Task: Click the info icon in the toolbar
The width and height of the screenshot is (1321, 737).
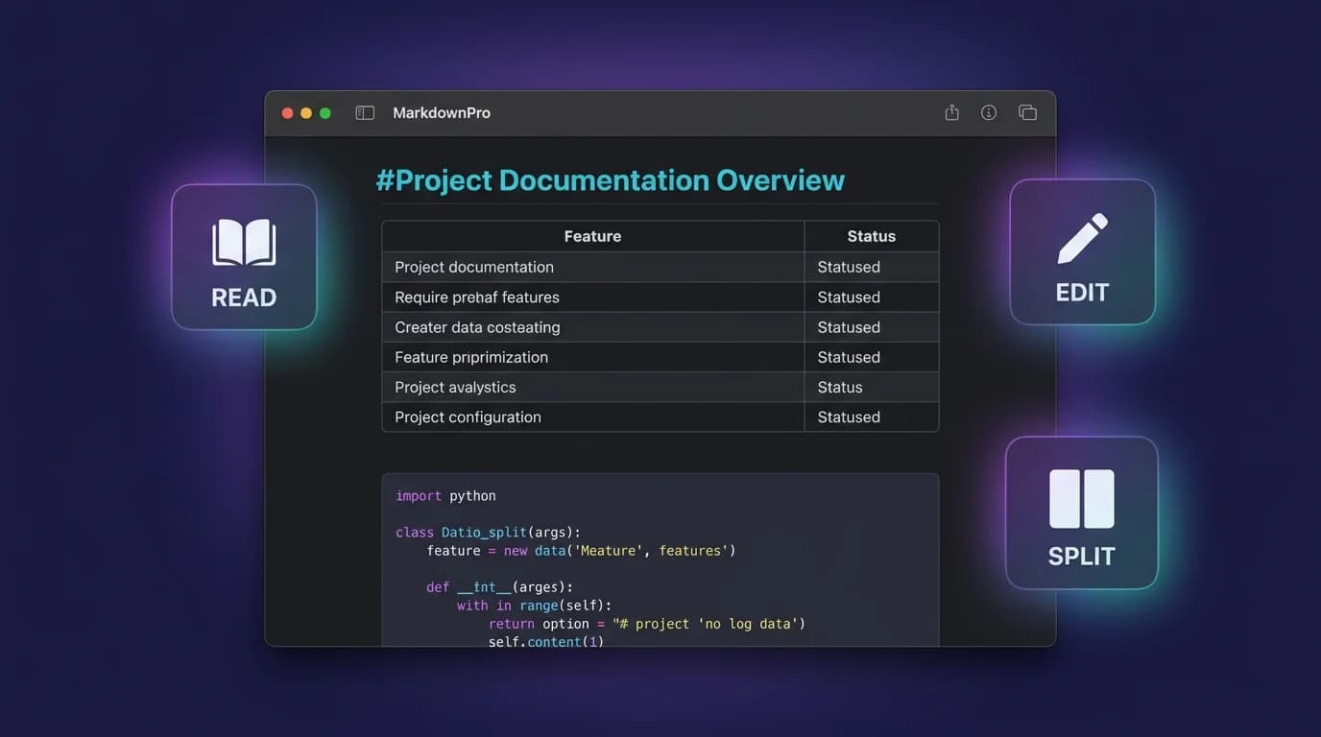Action: [x=988, y=111]
